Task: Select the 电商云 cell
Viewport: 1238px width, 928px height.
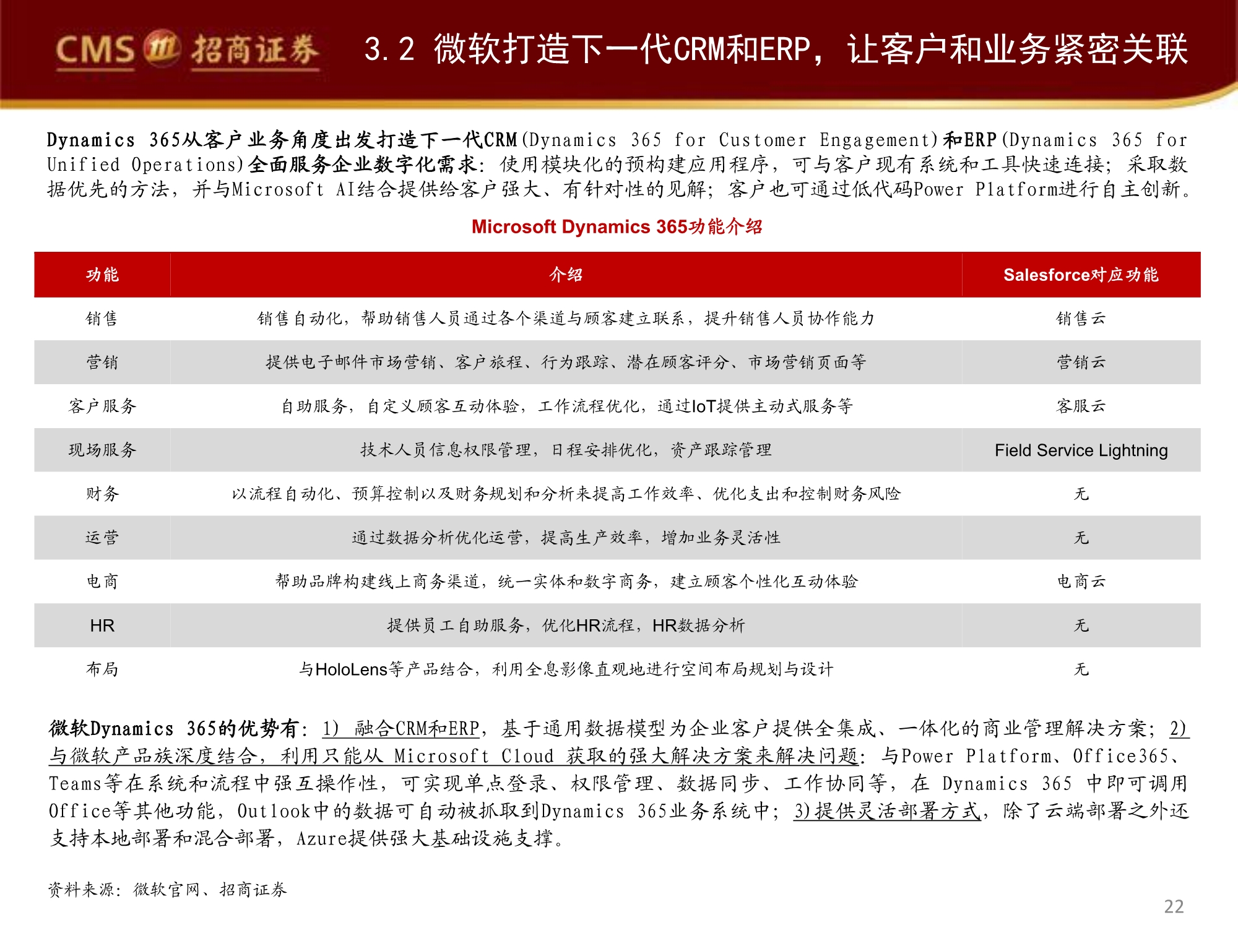Action: [1081, 582]
